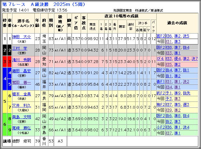Click red frame number 3 cell
Screen dimensions: 201x149
[5, 61]
